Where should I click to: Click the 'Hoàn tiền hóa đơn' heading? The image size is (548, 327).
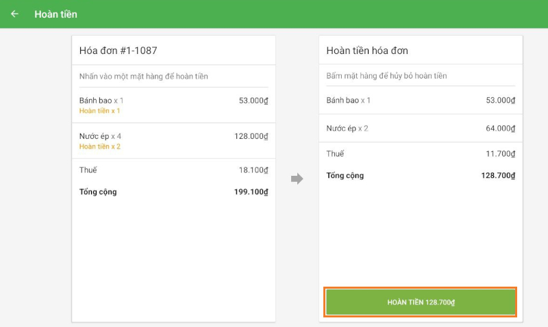[367, 51]
